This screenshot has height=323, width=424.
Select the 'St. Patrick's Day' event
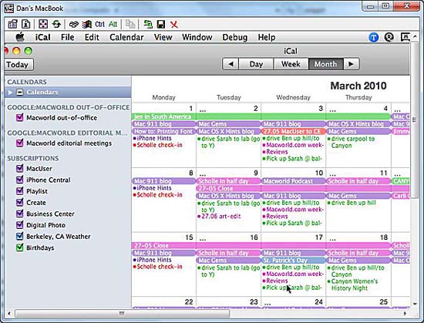pos(294,261)
